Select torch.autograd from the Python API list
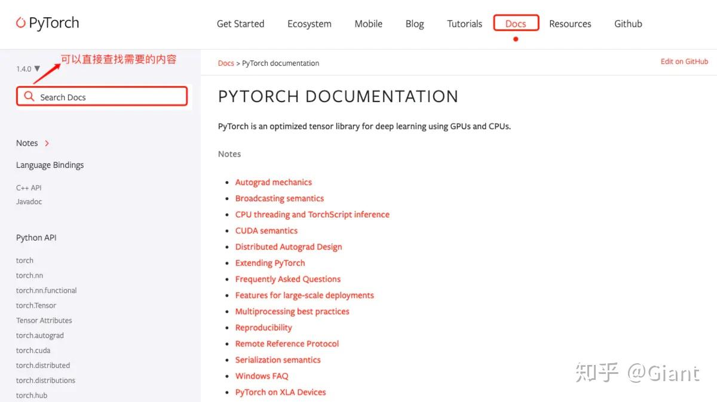717x402 pixels. 39,335
